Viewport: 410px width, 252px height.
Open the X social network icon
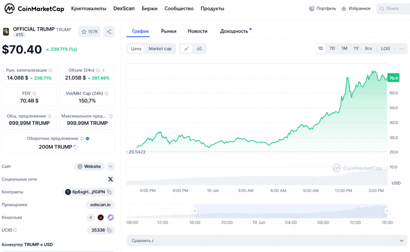(110, 179)
